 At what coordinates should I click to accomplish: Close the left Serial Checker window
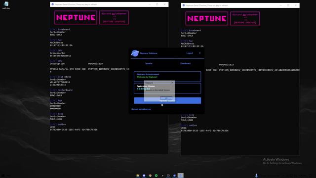tap(164, 4)
